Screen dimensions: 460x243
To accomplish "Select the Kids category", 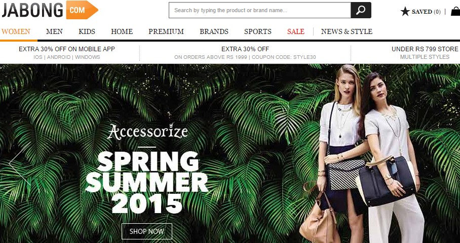I will (87, 31).
